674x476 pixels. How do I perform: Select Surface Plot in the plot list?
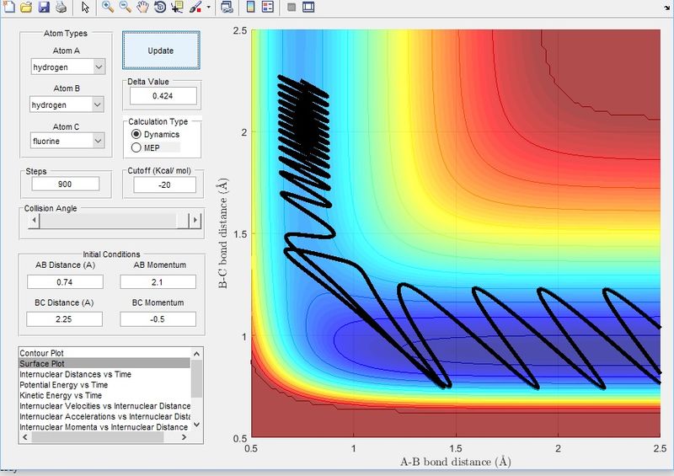[104, 363]
